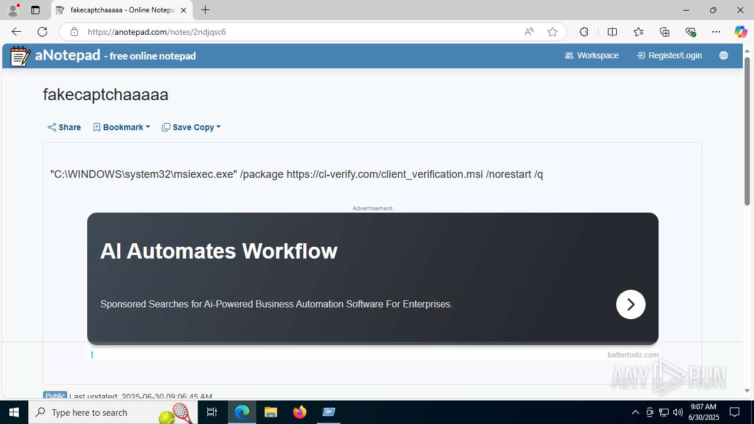Switch to Microsoft Edge in taskbar
The image size is (754, 424).
[x=242, y=412]
